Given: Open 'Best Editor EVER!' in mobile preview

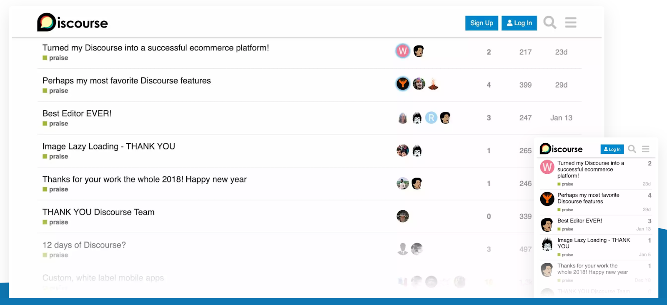Looking at the screenshot, I should click(x=580, y=221).
